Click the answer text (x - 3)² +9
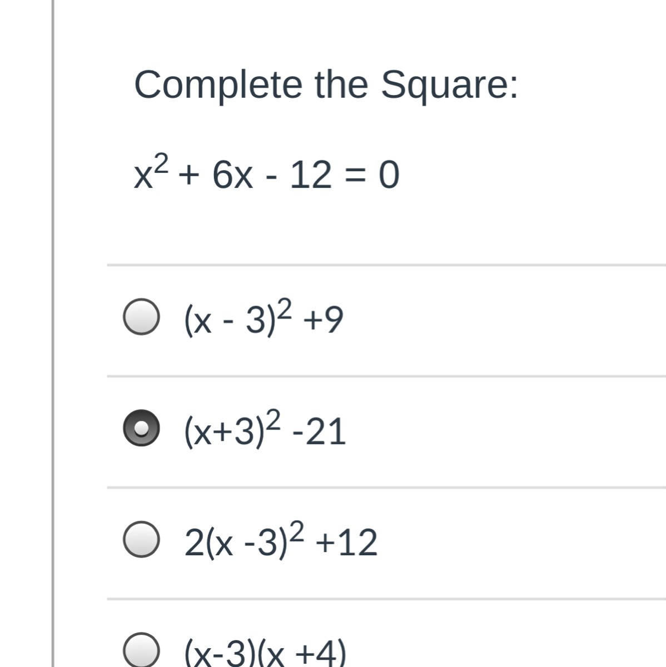Image resolution: width=666 pixels, height=667 pixels. (x=264, y=319)
